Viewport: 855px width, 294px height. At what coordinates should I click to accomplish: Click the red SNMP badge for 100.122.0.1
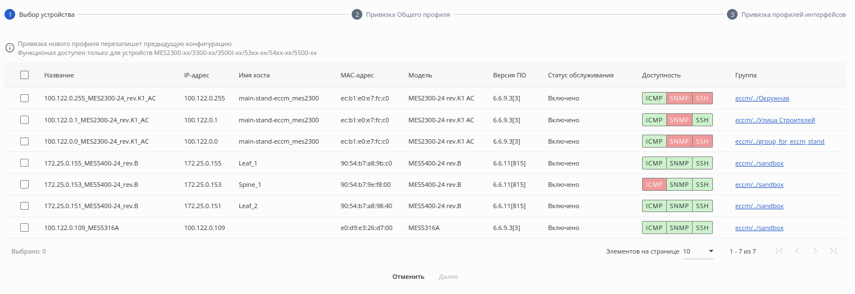pos(679,120)
